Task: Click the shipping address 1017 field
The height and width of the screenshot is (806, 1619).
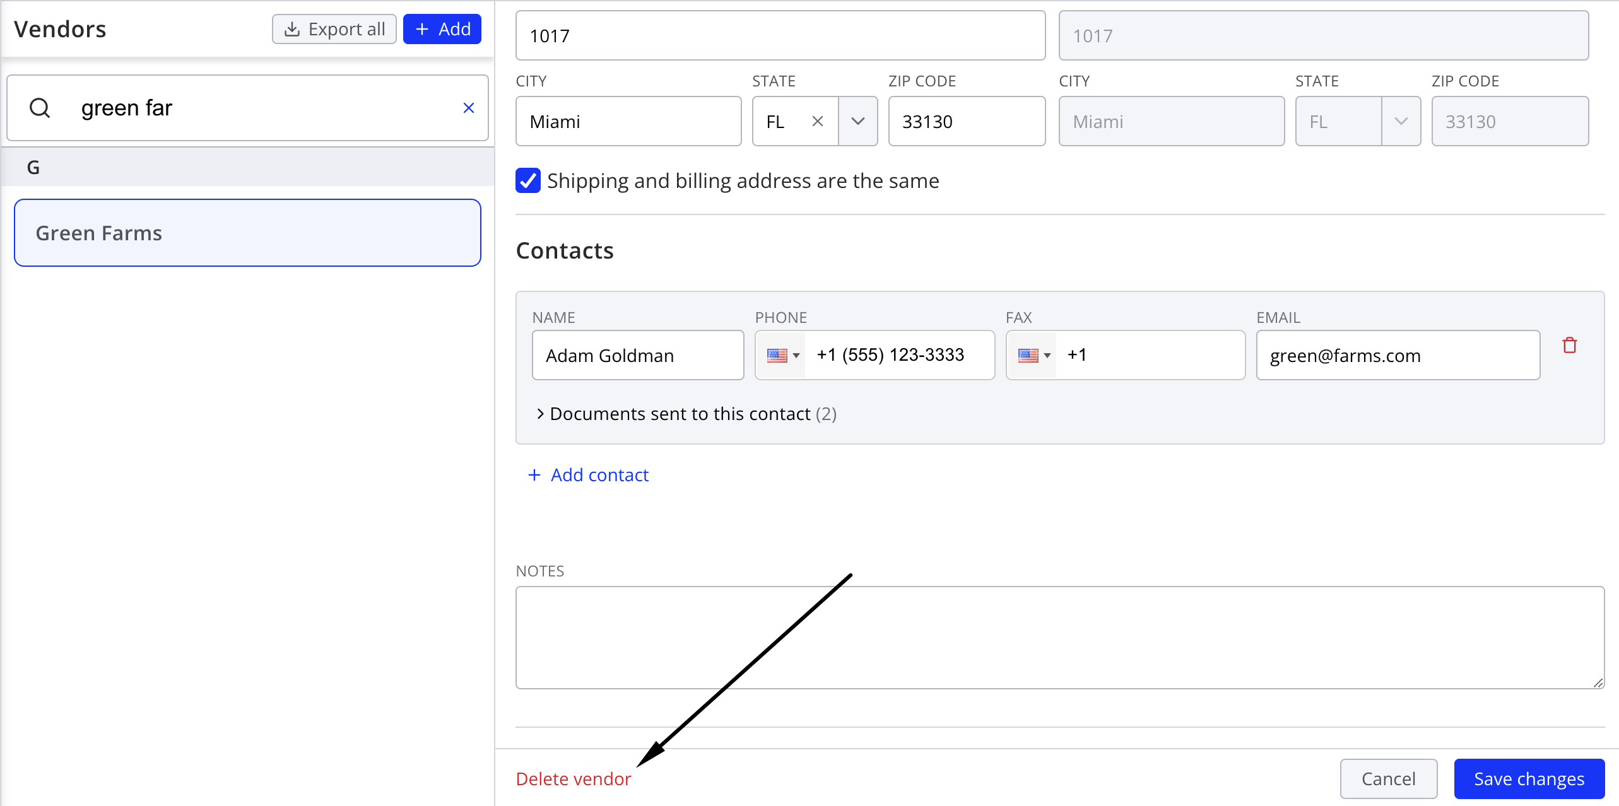Action: coord(780,35)
